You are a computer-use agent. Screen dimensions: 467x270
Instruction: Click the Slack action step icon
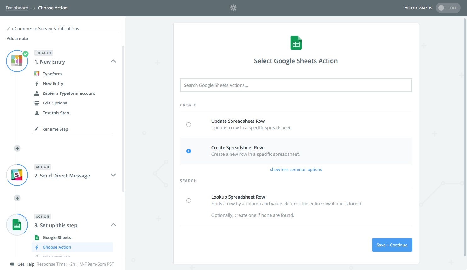[x=17, y=175]
